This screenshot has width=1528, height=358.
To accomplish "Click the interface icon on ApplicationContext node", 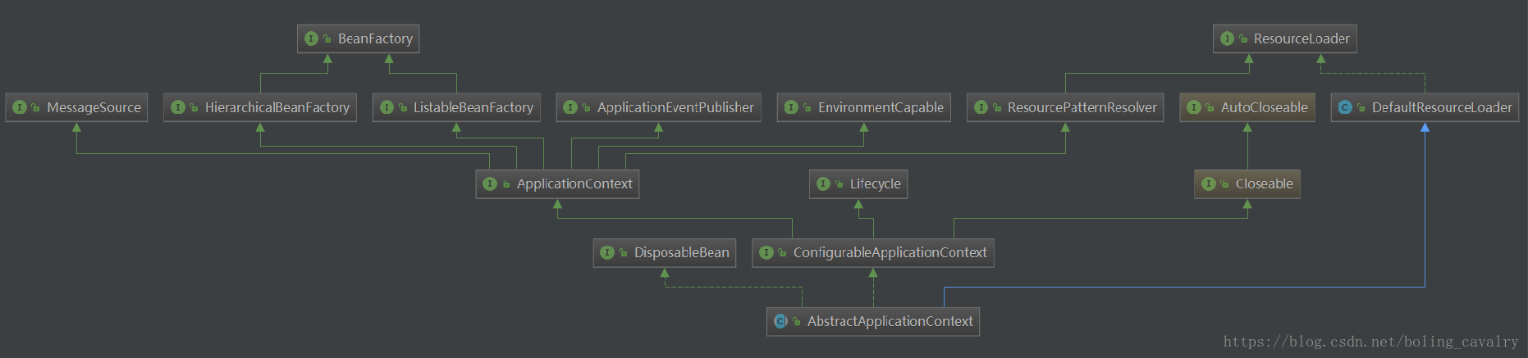I will [x=490, y=184].
